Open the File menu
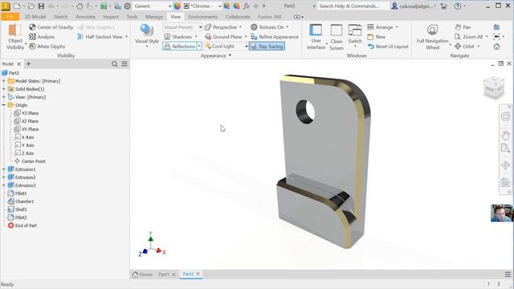Viewport: 514px width, 289px height. [x=10, y=16]
